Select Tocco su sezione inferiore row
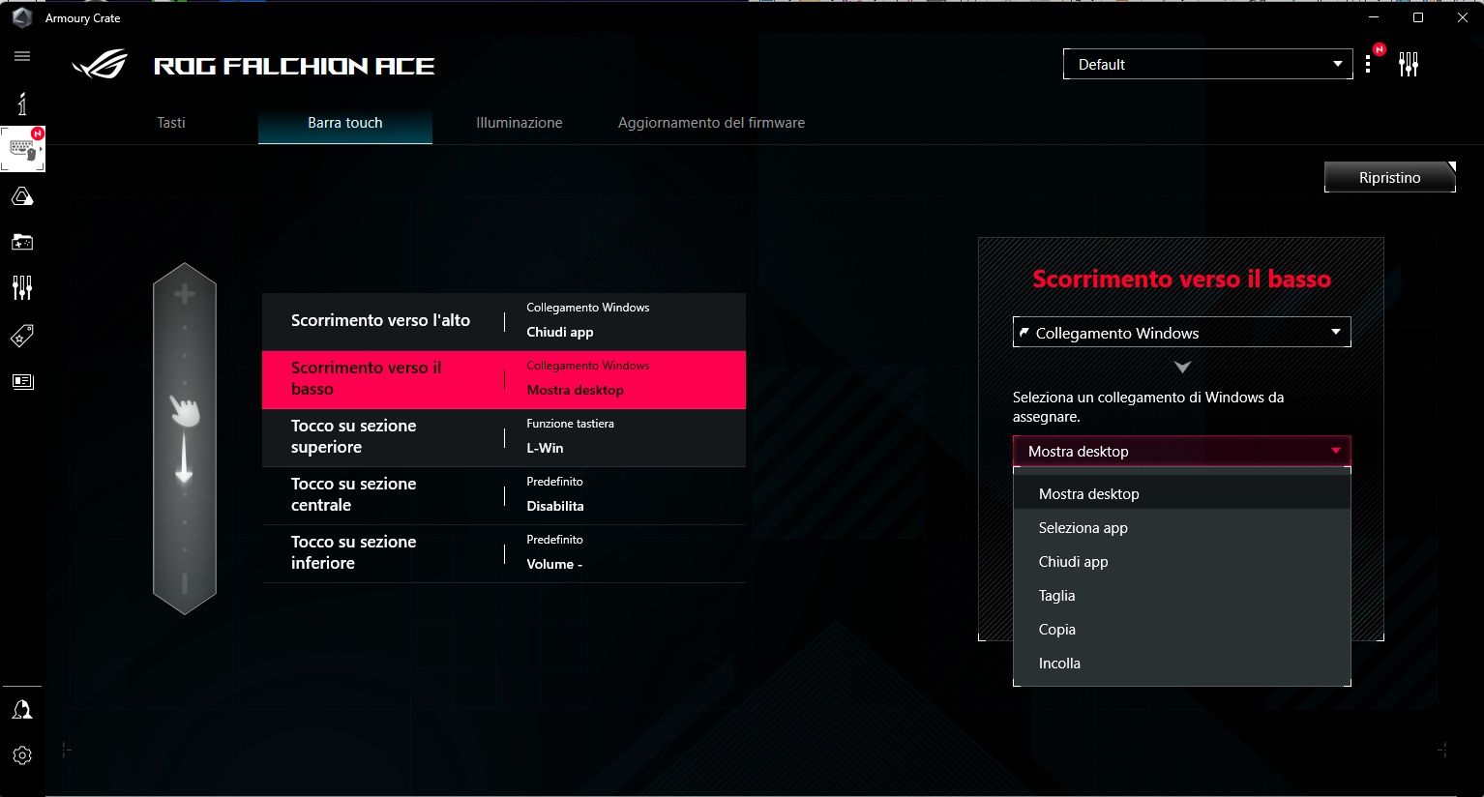 tap(504, 553)
